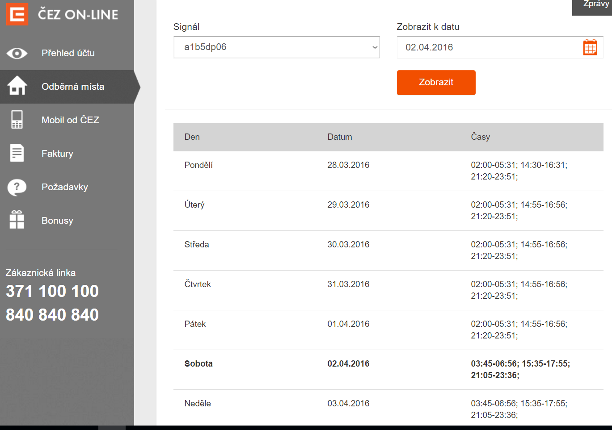Open the Přehled účtu menu item
The height and width of the screenshot is (430, 612).
68,53
